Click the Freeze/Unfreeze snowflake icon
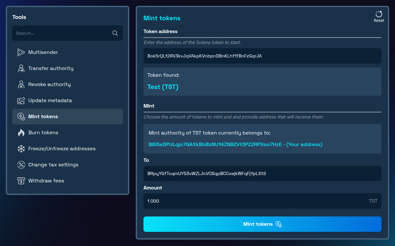The height and width of the screenshot is (246, 395). click(x=21, y=149)
